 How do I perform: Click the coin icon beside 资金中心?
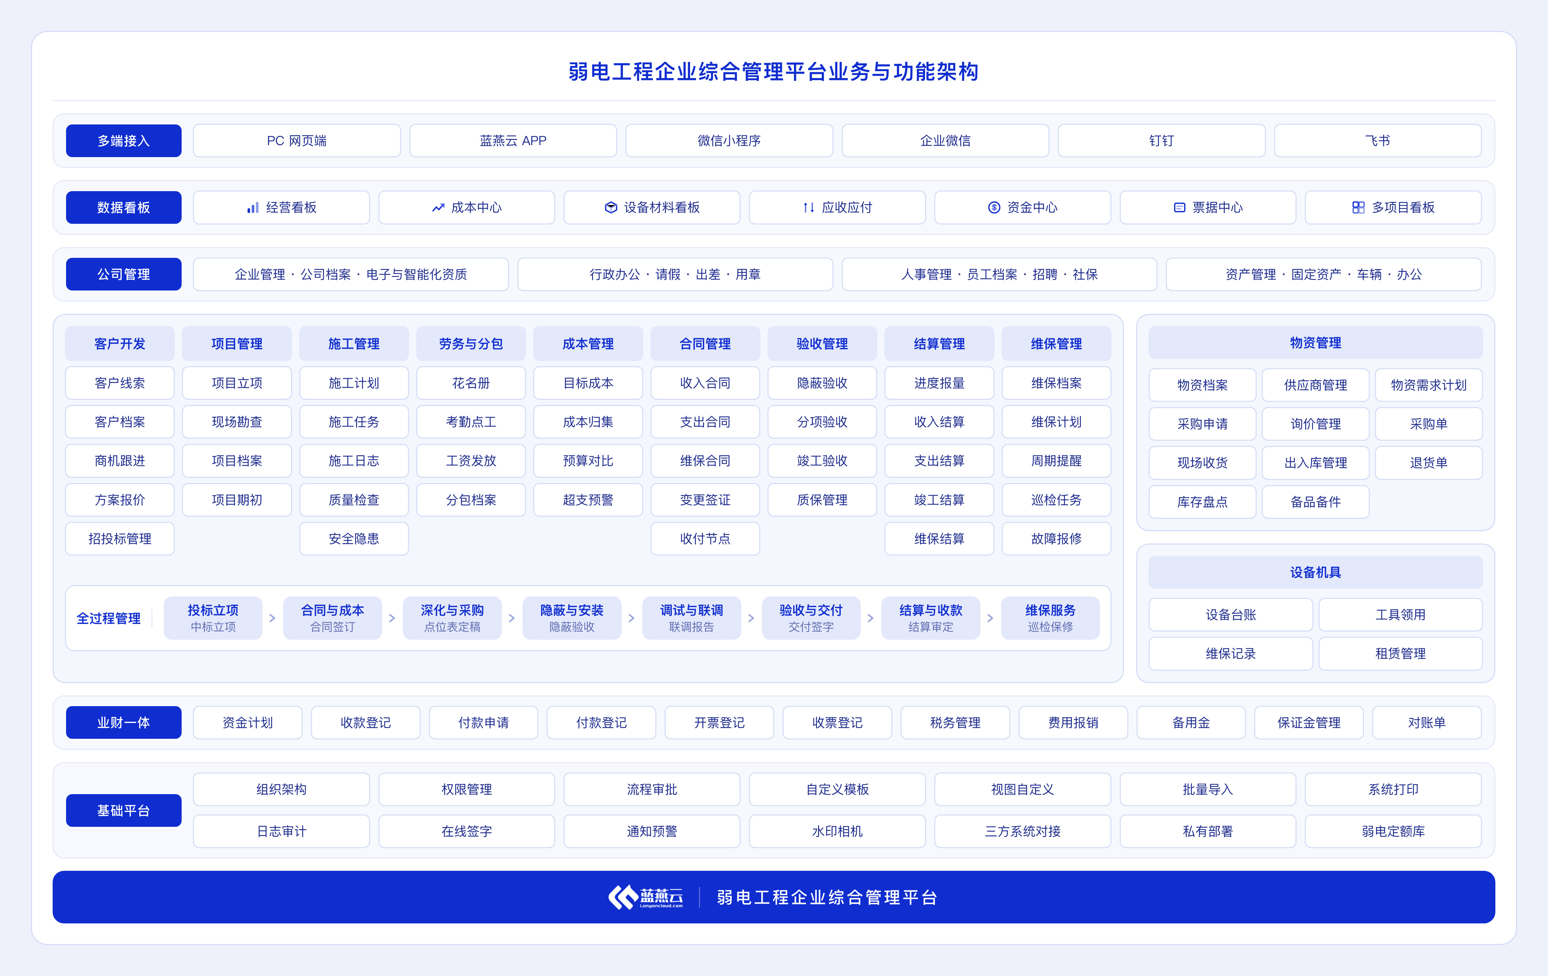[x=994, y=208]
